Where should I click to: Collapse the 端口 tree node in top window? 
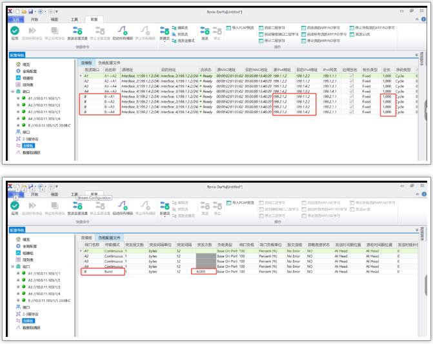pos(11,91)
